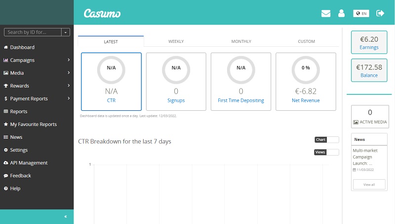
Task: Switch to the Latest tab
Action: pyautogui.click(x=111, y=41)
